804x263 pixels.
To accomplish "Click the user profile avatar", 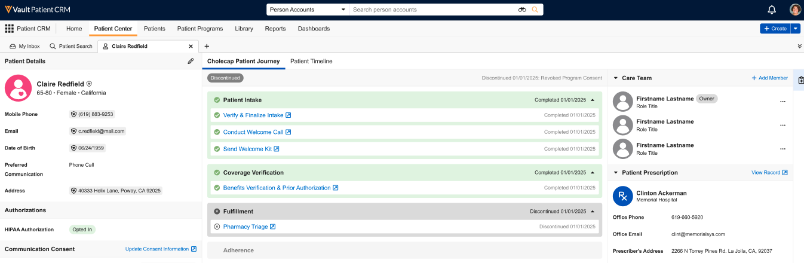I will (x=795, y=10).
